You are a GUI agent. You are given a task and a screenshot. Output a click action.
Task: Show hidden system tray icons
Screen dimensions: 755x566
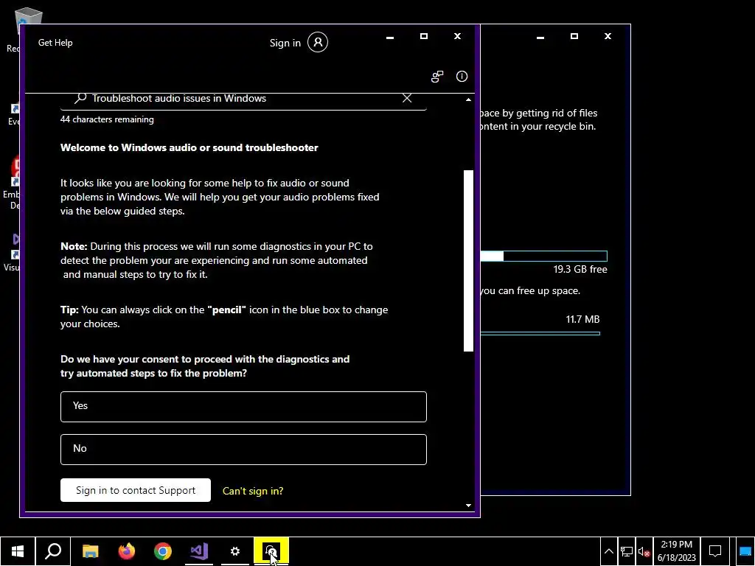(x=608, y=551)
